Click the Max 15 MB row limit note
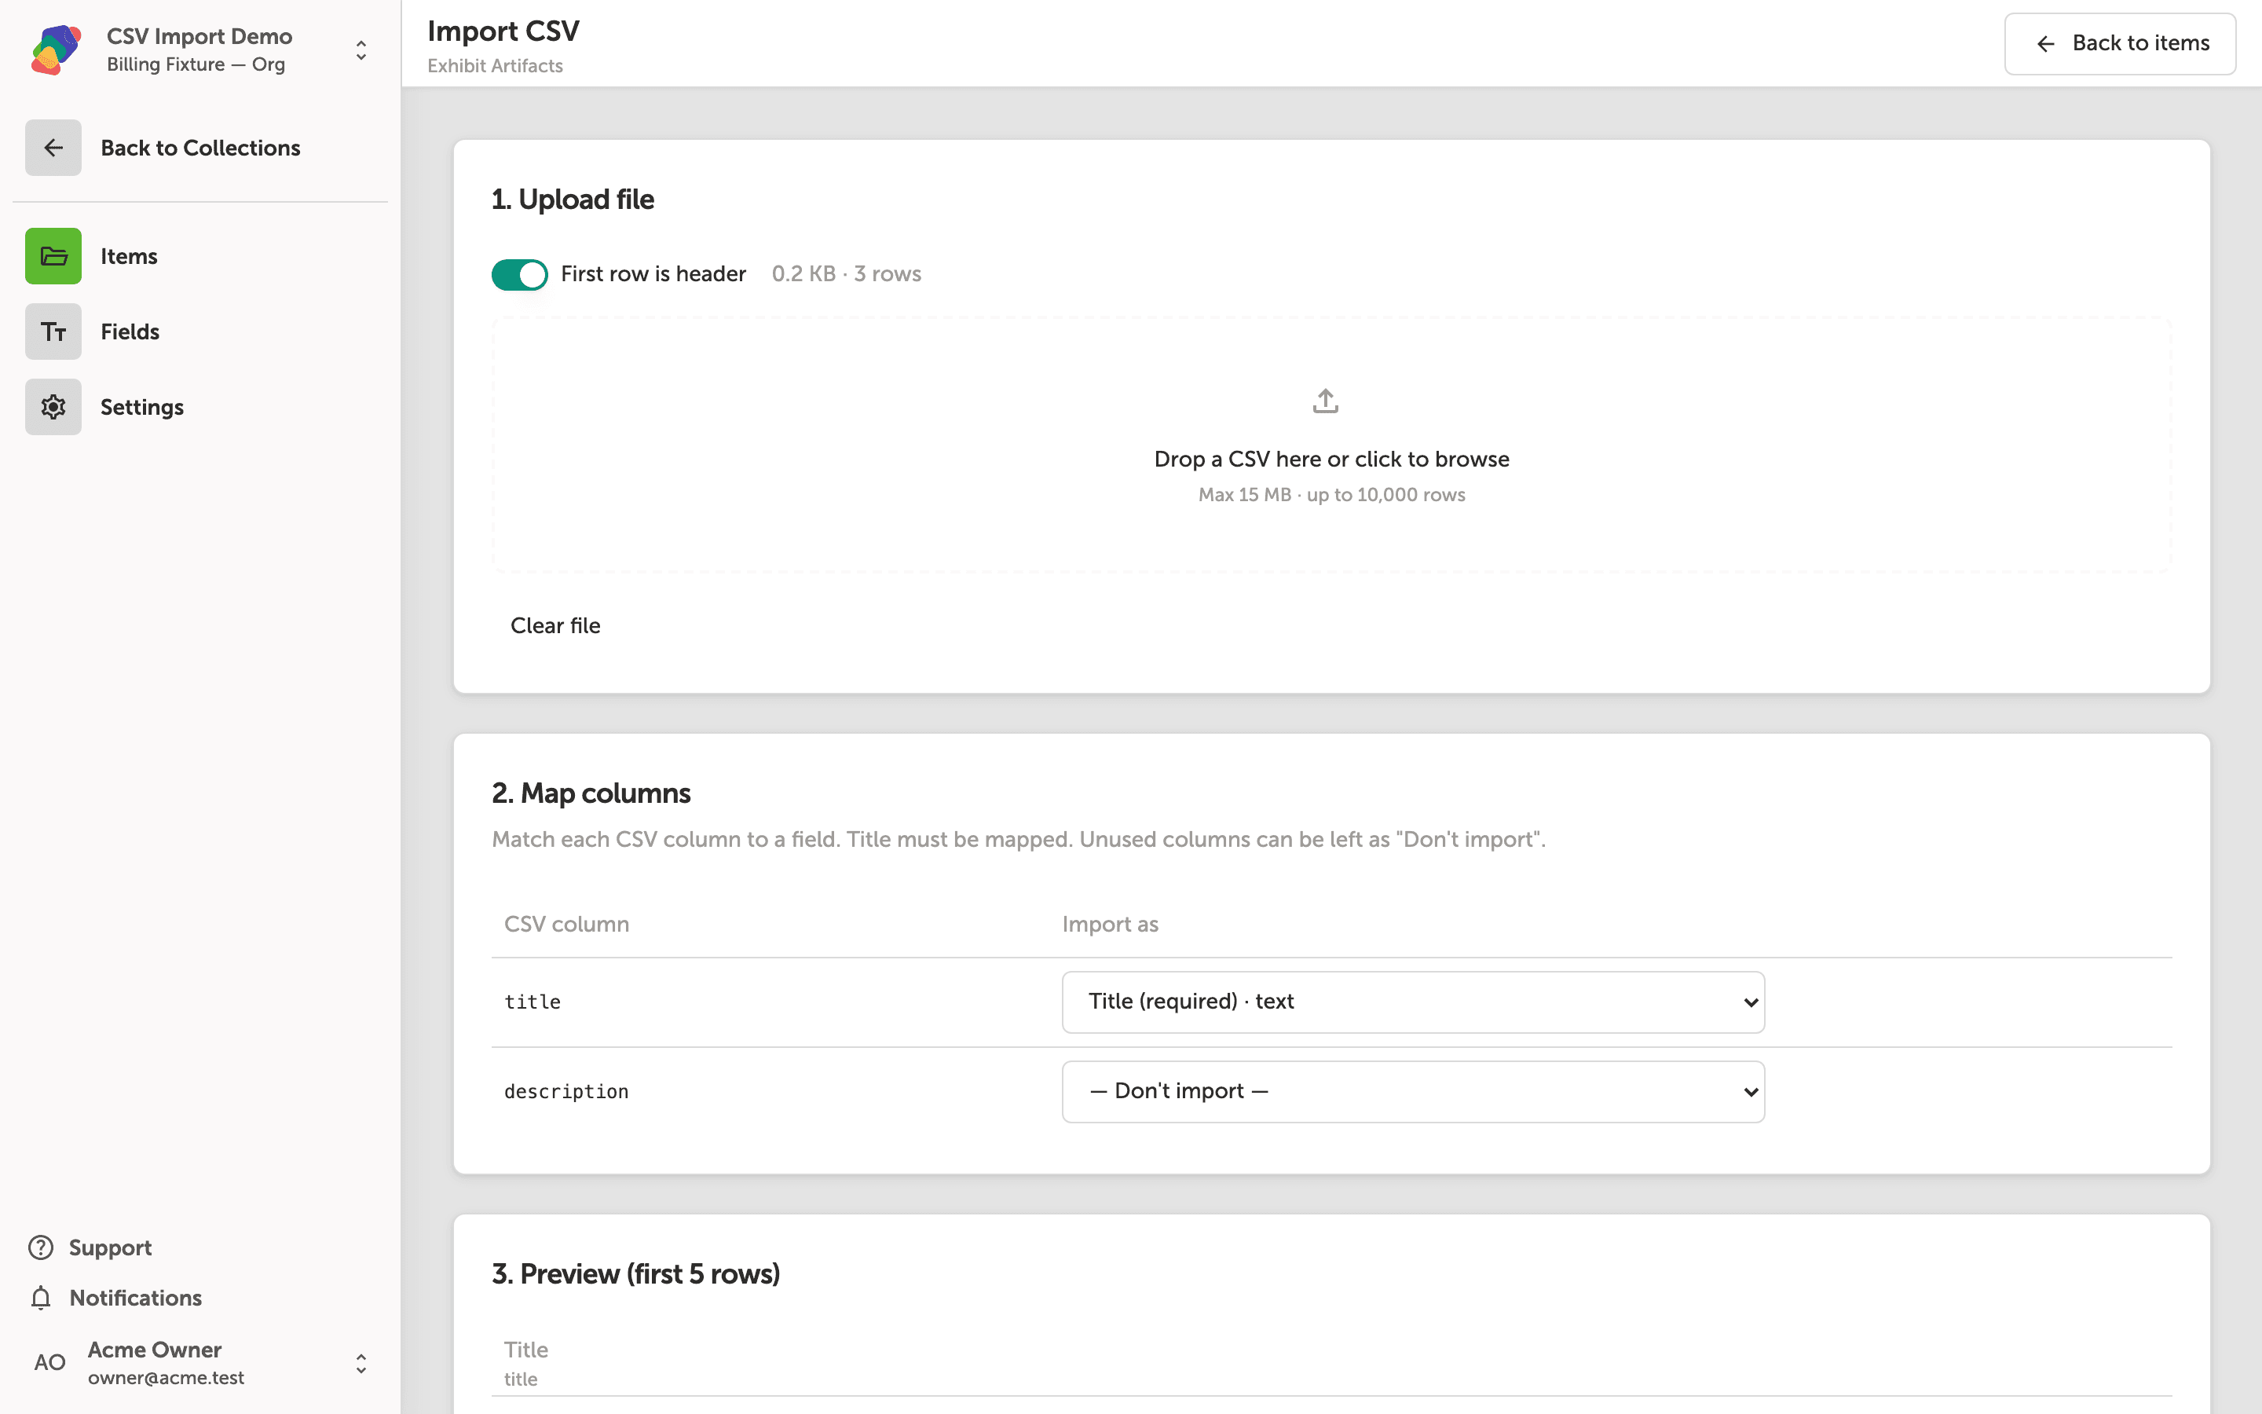The width and height of the screenshot is (2262, 1414). pyautogui.click(x=1331, y=495)
